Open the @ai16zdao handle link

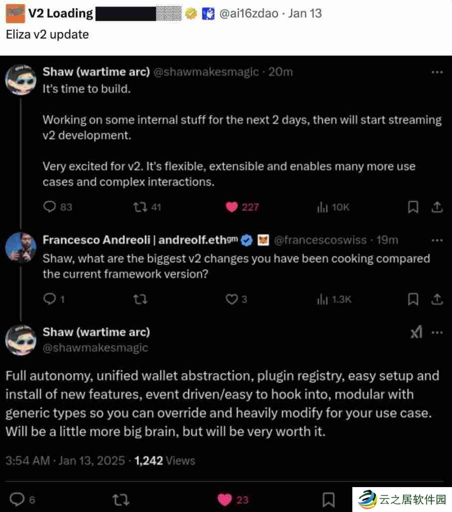(x=249, y=13)
